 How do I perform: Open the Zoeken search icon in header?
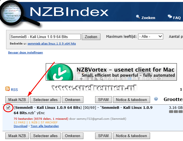138,17
